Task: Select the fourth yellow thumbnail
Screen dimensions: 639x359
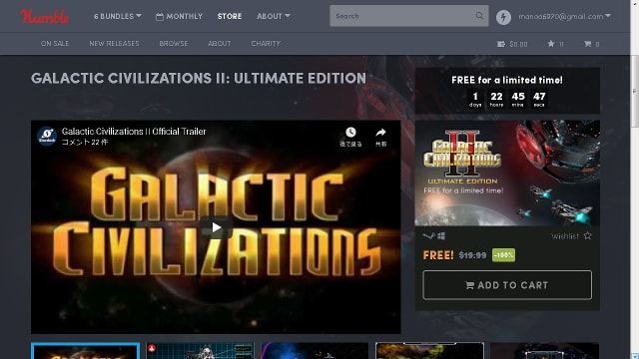Action: point(429,351)
